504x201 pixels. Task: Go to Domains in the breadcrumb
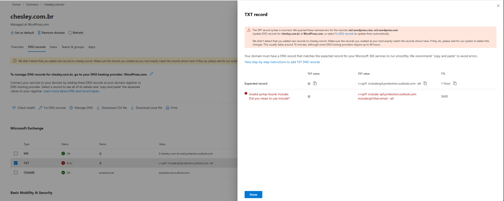point(33,4)
